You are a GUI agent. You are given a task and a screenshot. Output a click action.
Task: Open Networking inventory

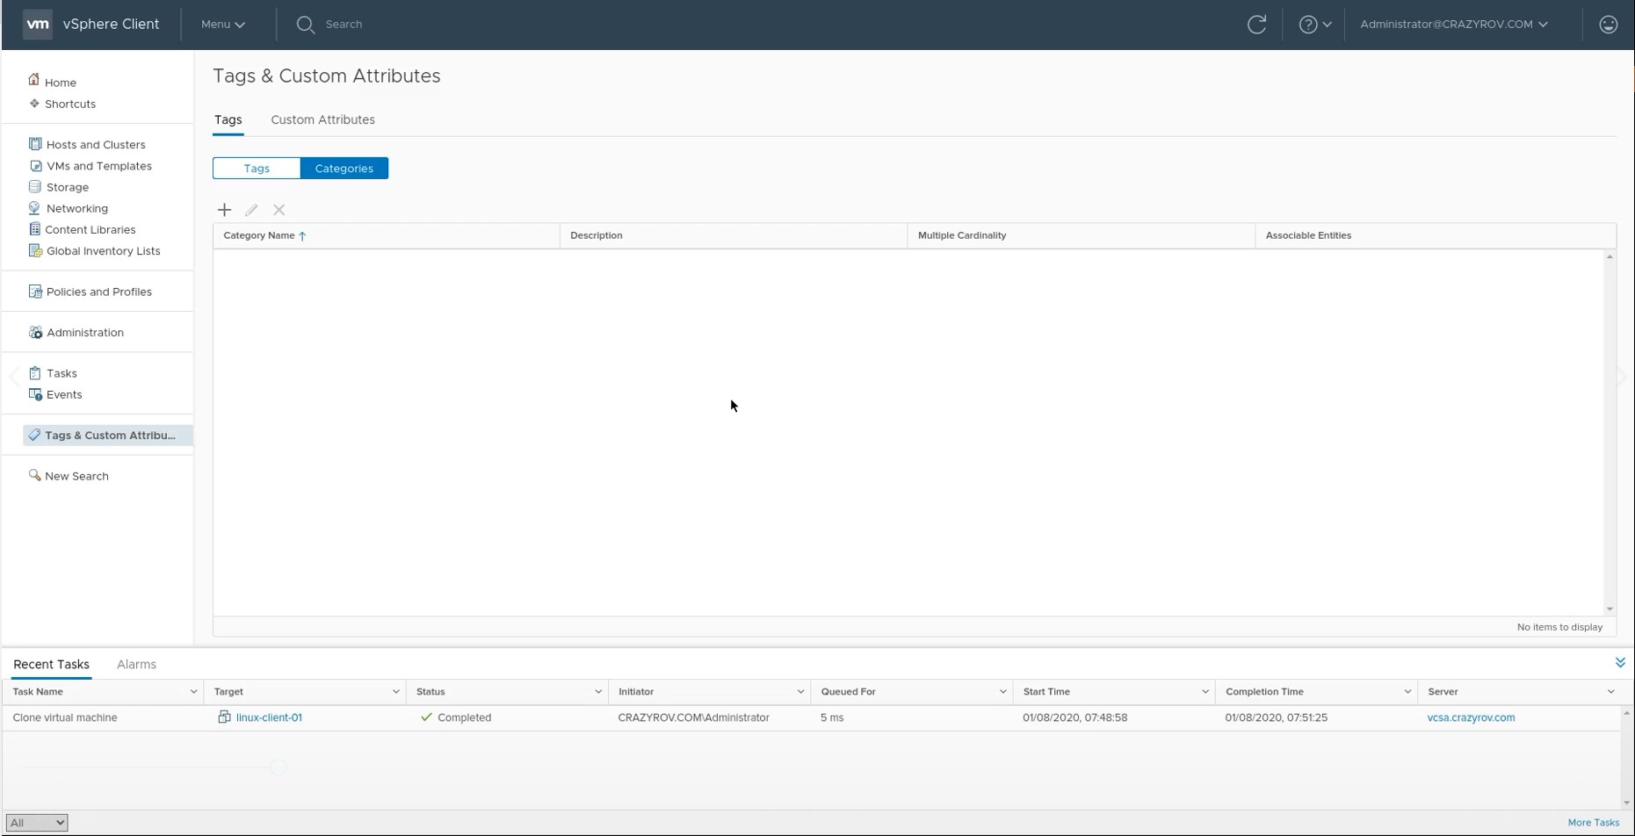tap(77, 208)
